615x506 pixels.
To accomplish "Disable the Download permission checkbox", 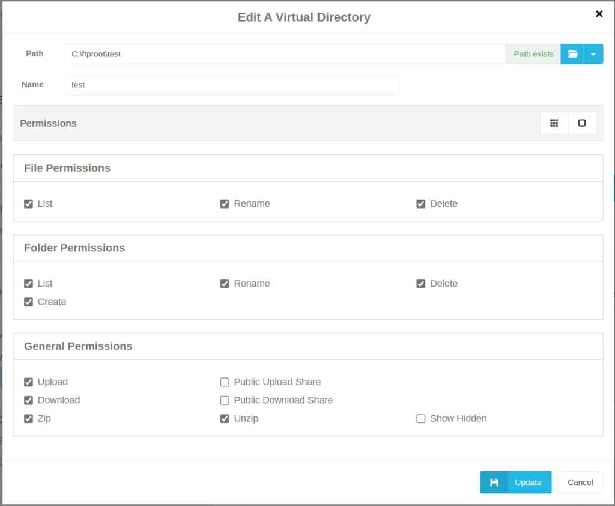I will pos(28,400).
